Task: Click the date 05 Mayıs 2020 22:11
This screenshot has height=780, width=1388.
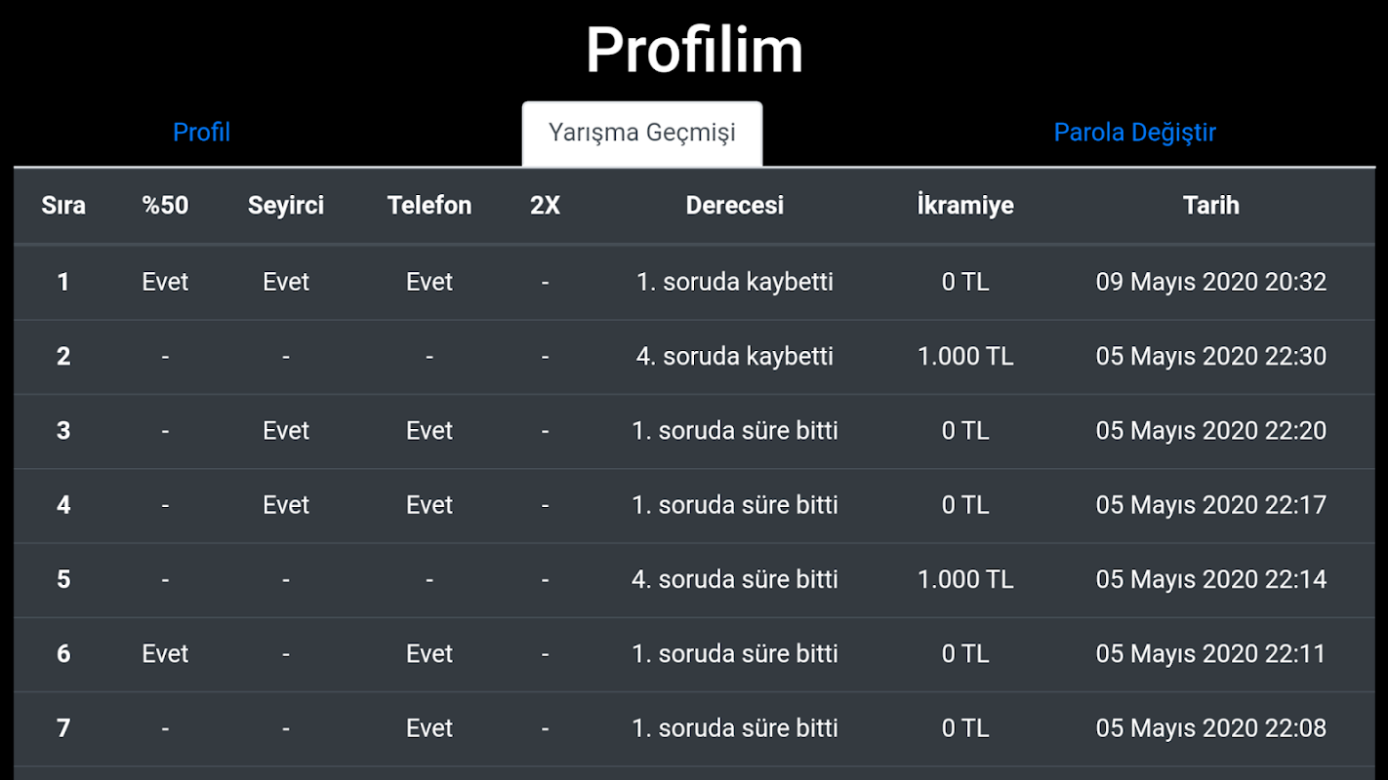Action: click(1210, 653)
